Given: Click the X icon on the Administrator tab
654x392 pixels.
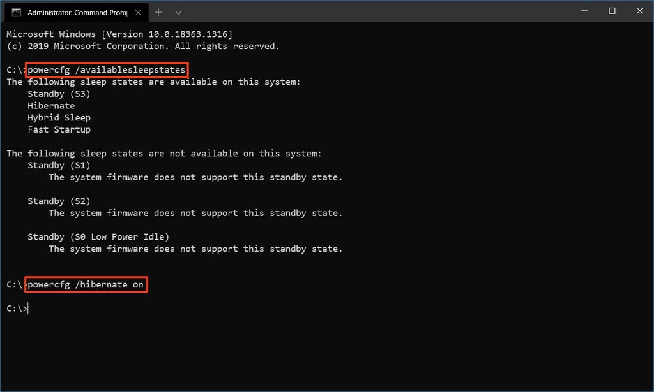Looking at the screenshot, I should point(138,11).
